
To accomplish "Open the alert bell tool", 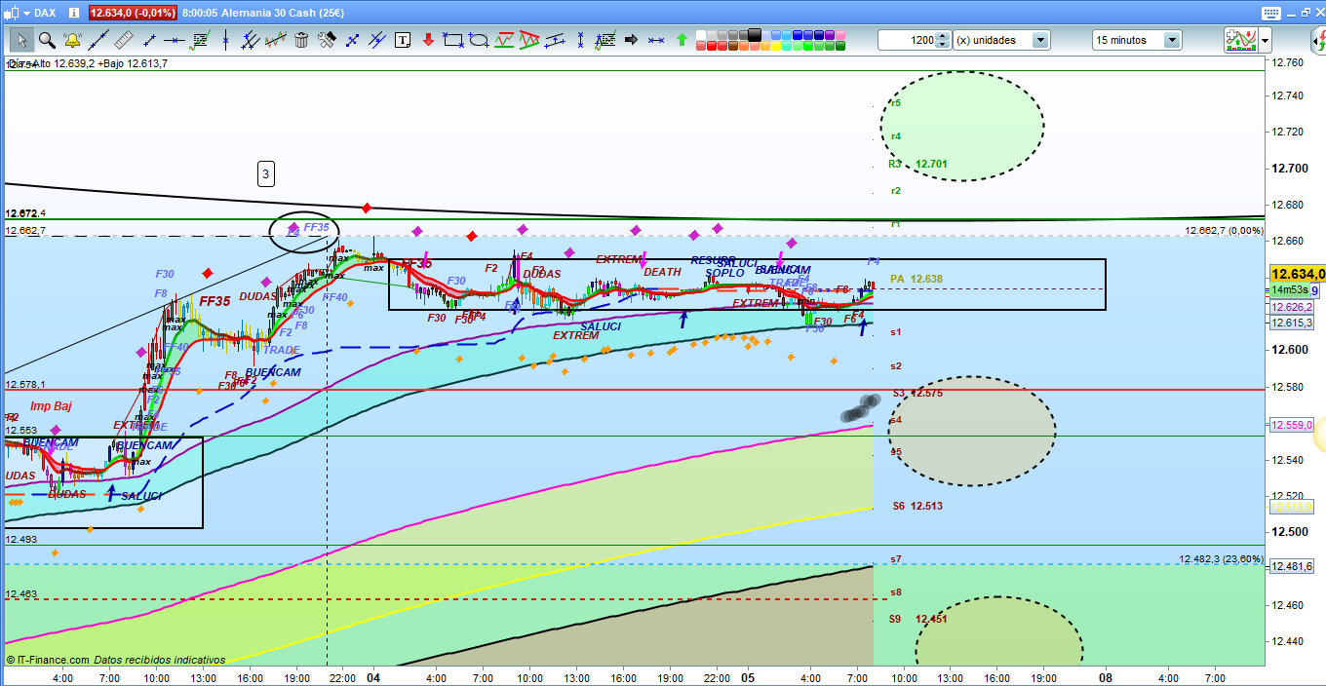I will tap(72, 40).
